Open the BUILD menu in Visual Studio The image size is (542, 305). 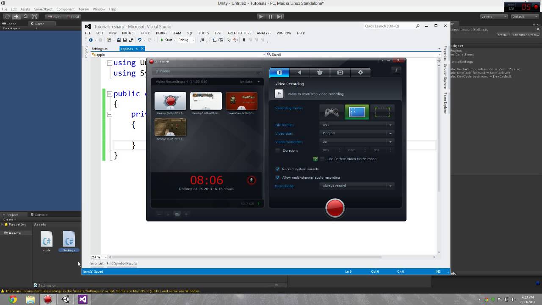(146, 33)
